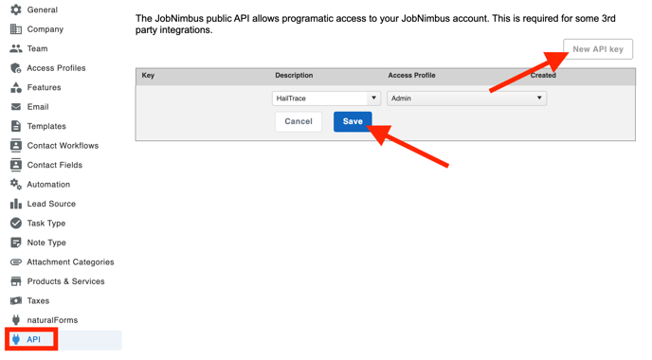Open the Admin access profile dropdown

pos(466,99)
